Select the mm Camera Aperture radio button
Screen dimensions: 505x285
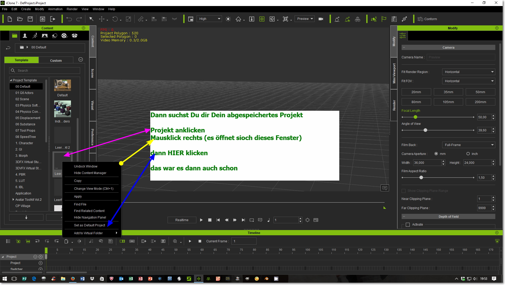[x=436, y=154]
